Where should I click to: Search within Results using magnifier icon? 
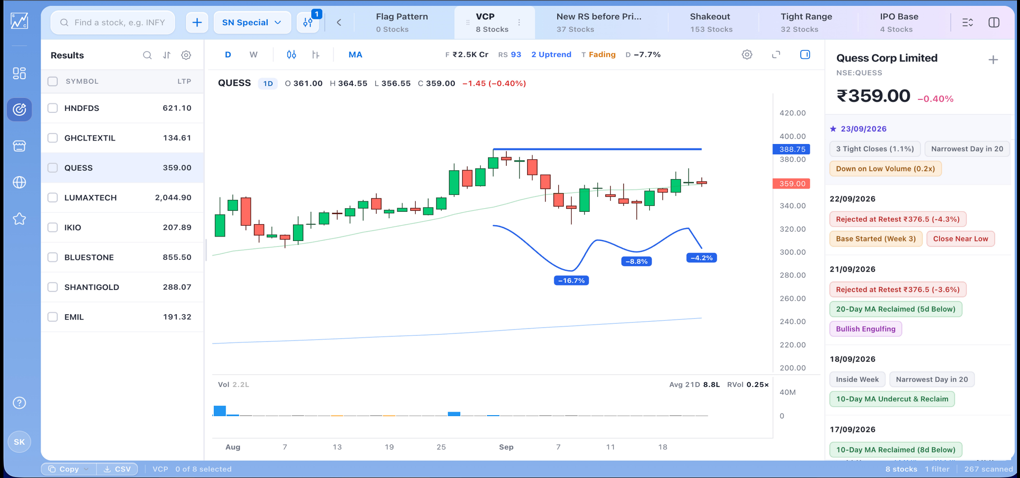(x=147, y=55)
